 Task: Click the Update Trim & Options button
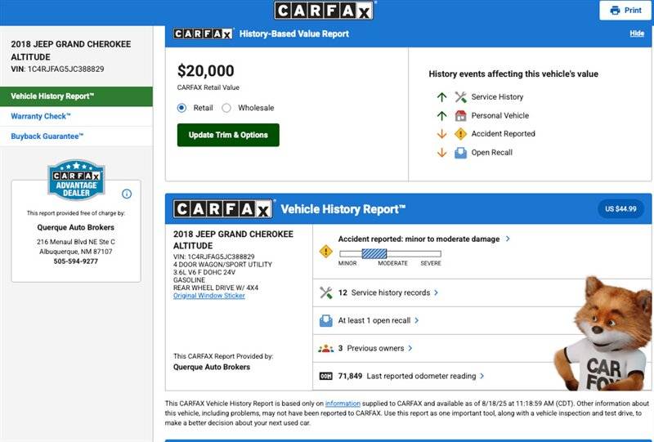228,135
